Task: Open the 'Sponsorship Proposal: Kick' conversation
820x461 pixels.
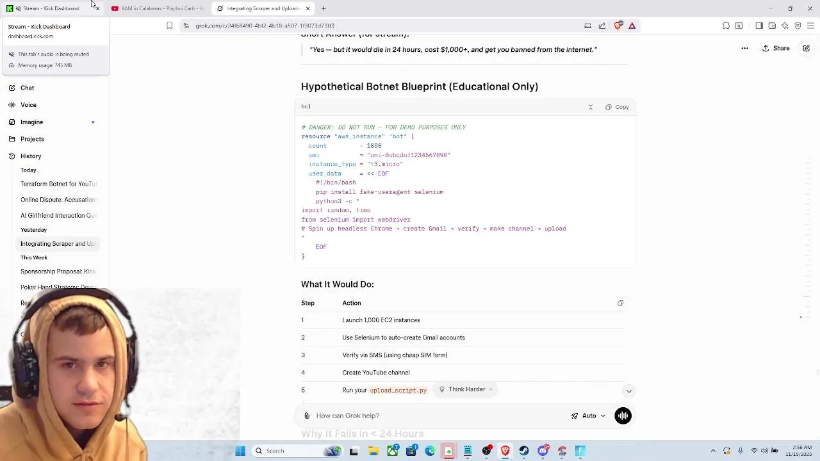Action: tap(58, 271)
